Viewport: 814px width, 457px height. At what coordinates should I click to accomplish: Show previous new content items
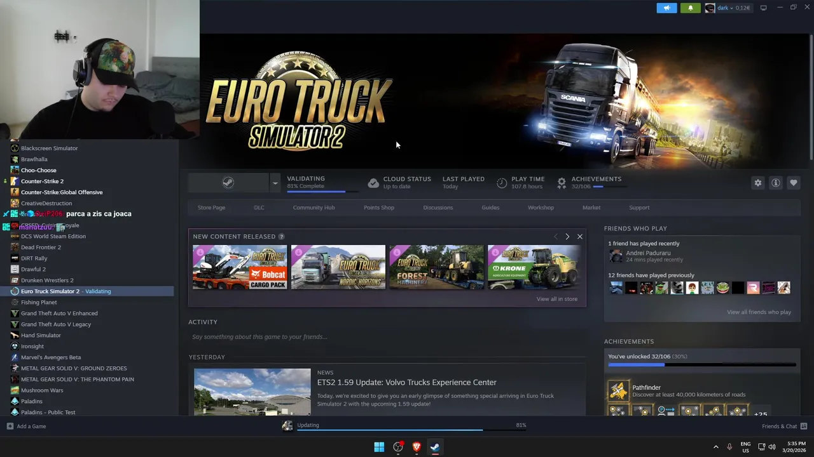[x=555, y=237]
